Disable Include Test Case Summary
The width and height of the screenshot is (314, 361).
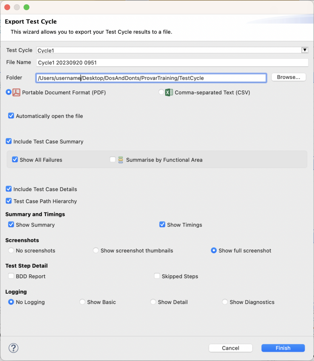pos(8,141)
